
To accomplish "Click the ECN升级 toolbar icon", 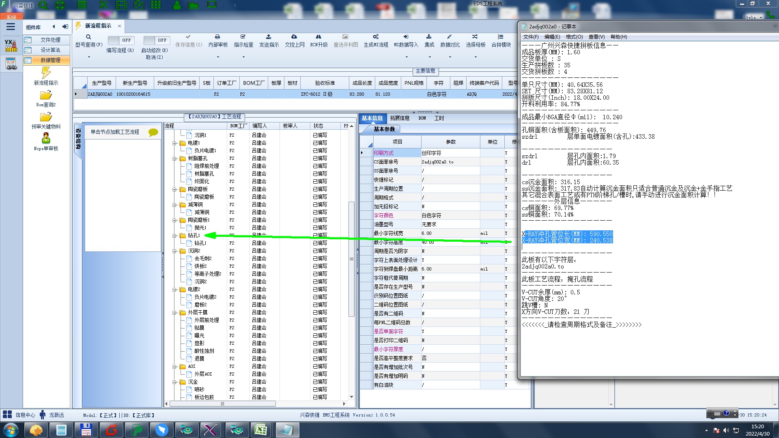I will pos(318,37).
